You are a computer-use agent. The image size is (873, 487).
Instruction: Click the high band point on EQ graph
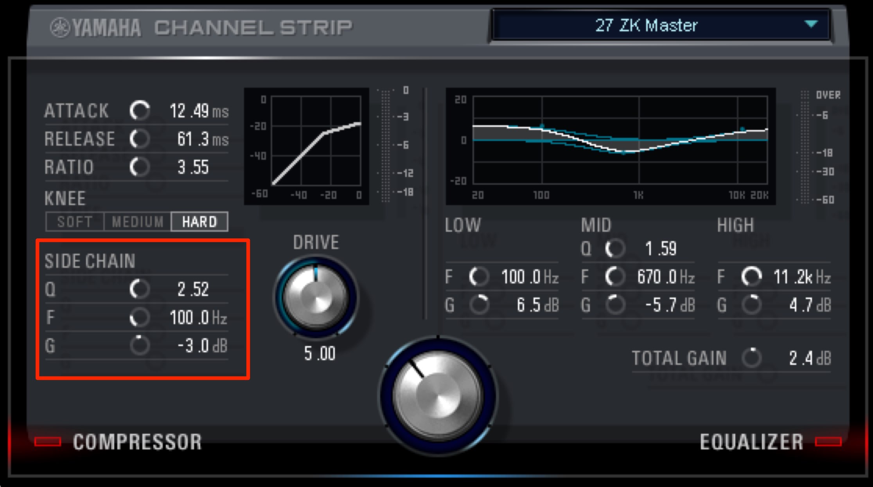pyautogui.click(x=742, y=129)
